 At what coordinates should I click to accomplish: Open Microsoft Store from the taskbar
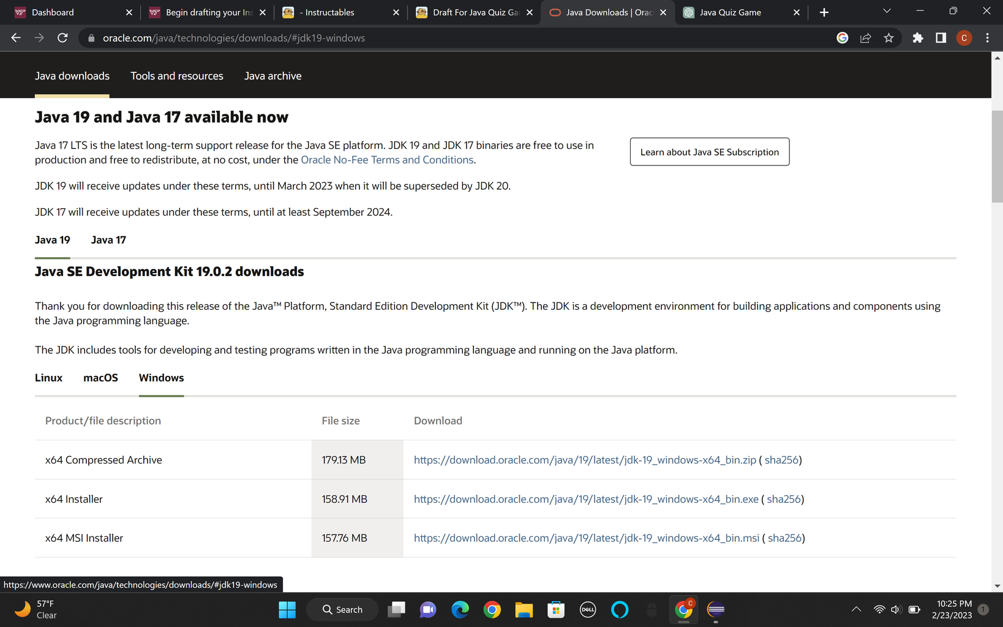(556, 610)
